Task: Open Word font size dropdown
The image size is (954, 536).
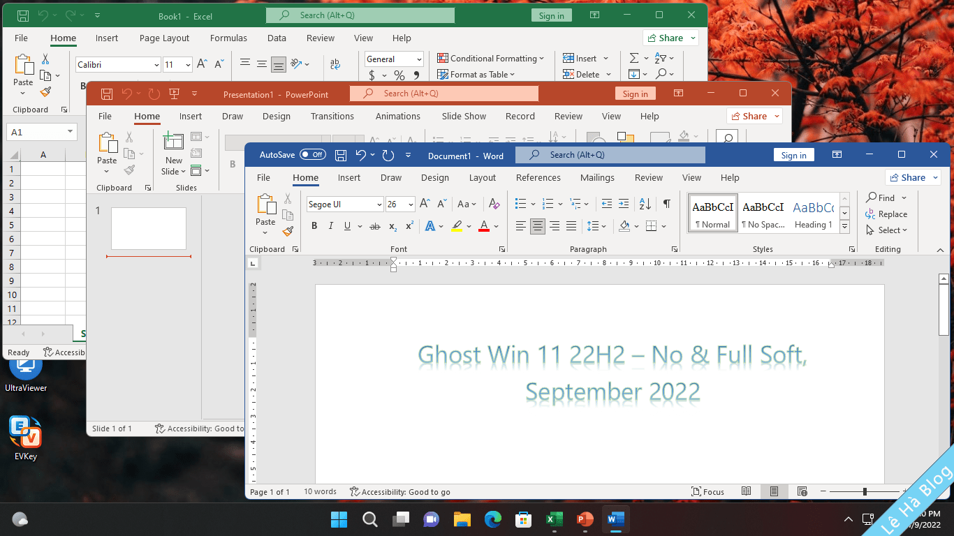Action: (x=411, y=204)
